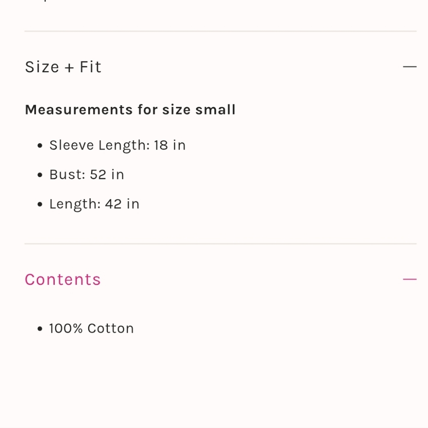428x428 pixels.
Task: Select the 100% Cotton list item
Action: tap(91, 328)
